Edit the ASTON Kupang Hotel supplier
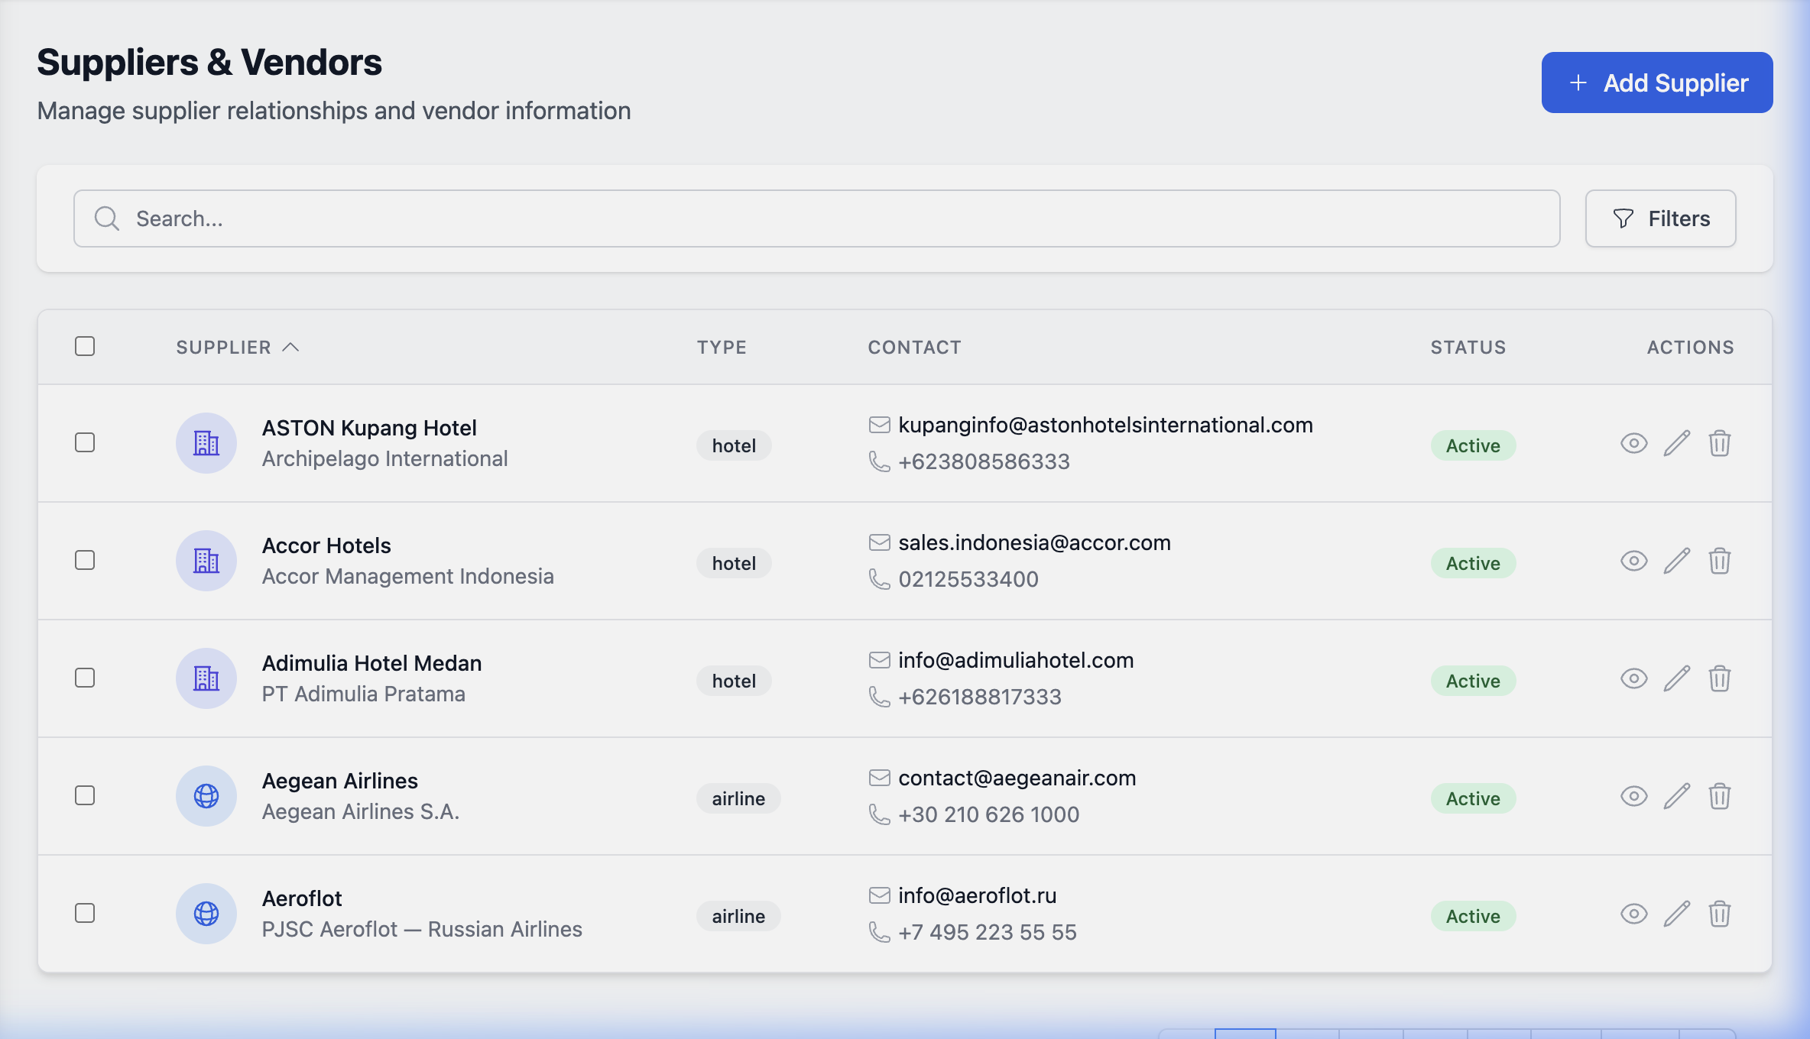1810x1039 pixels. (1677, 443)
